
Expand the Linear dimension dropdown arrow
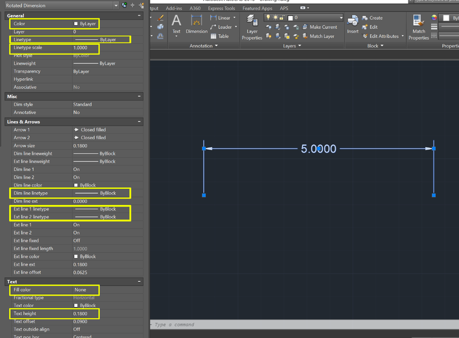click(x=235, y=17)
